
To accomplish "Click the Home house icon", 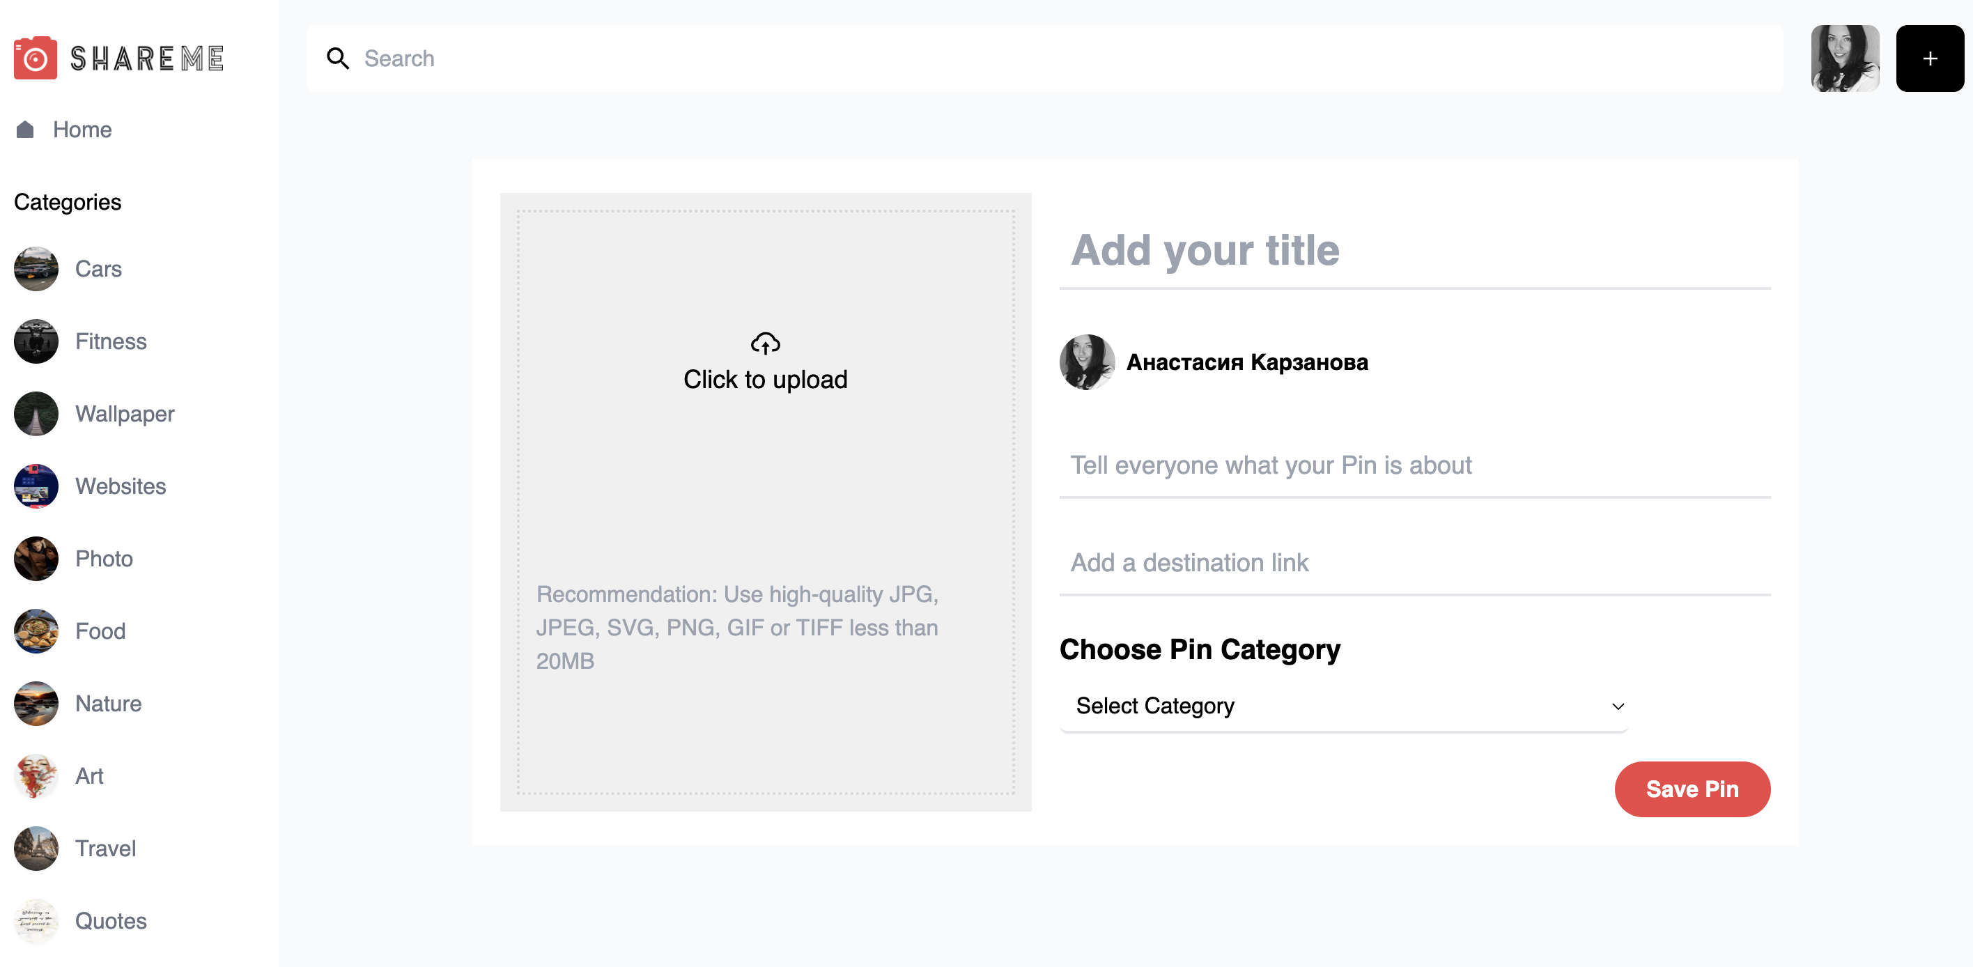I will click(25, 130).
